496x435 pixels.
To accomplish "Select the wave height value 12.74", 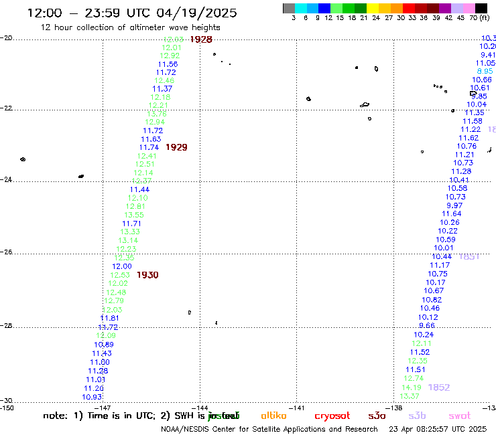I will click(414, 378).
